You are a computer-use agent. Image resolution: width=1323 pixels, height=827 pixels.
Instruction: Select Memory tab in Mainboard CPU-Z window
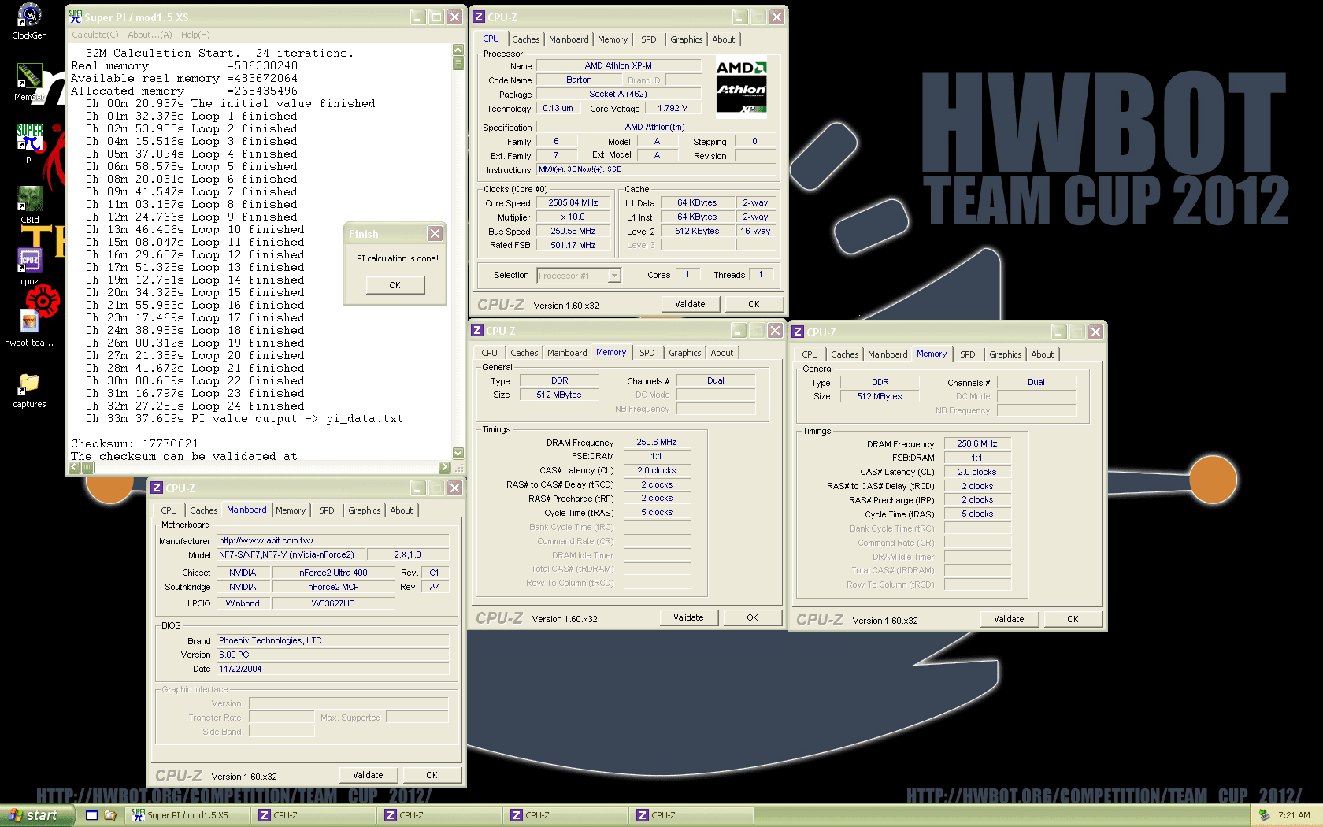(291, 510)
